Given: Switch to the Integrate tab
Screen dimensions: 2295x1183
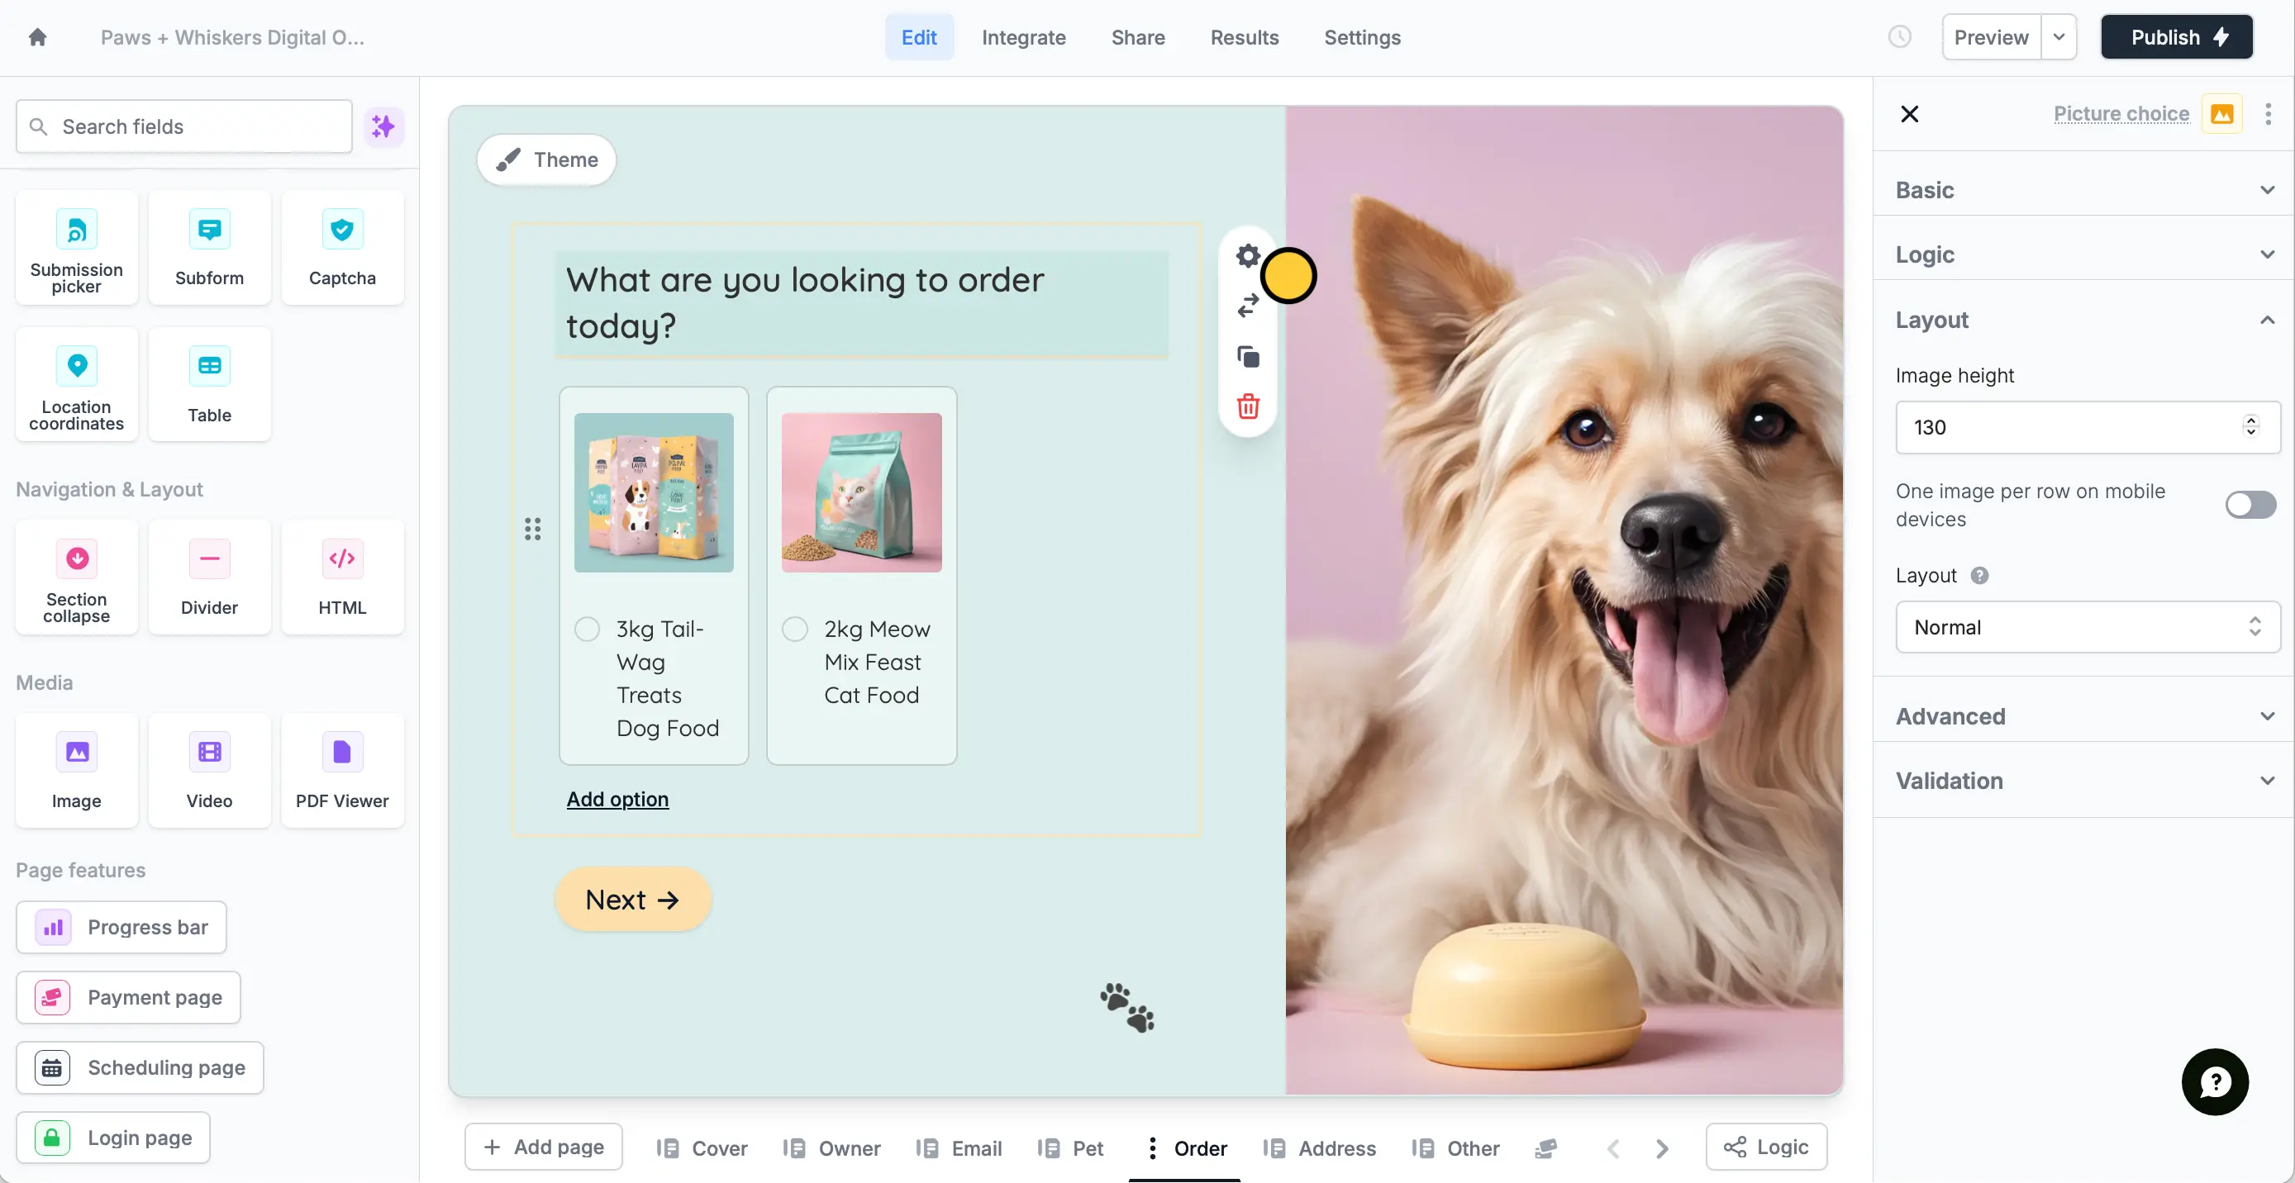Looking at the screenshot, I should click(1024, 37).
